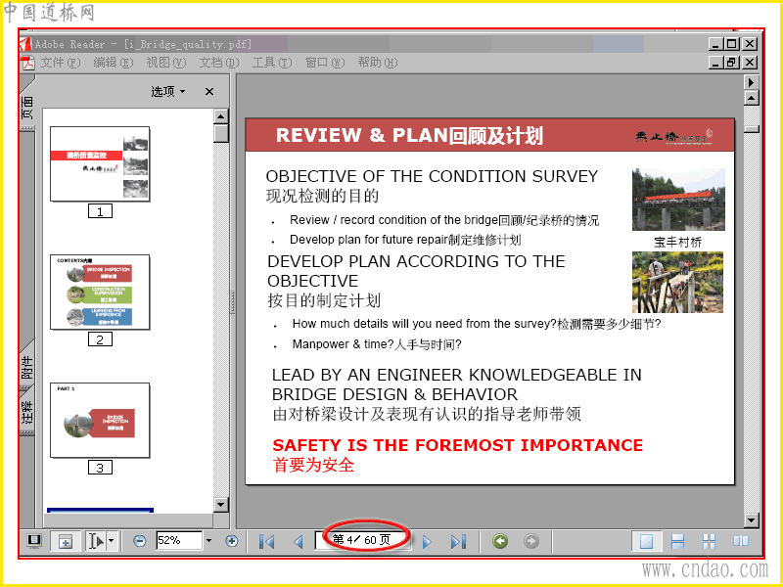
Task: Switch to continuous page layout
Action: tap(677, 541)
